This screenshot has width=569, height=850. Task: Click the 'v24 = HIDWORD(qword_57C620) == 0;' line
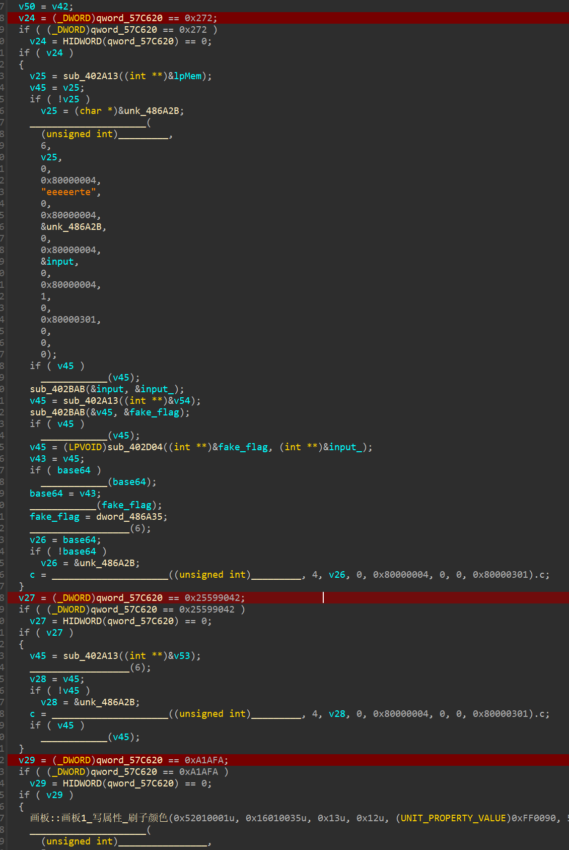120,41
